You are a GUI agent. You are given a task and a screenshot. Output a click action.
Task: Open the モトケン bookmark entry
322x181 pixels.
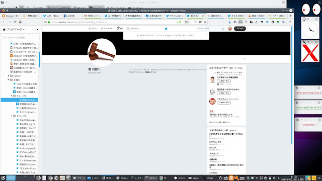[27, 112]
